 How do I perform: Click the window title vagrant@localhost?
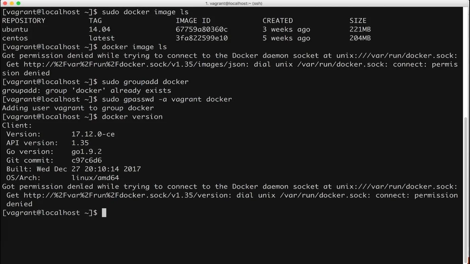click(234, 3)
